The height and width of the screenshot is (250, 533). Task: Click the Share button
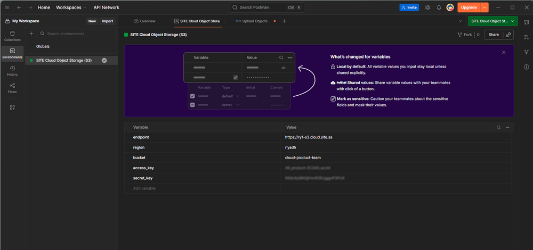point(494,35)
